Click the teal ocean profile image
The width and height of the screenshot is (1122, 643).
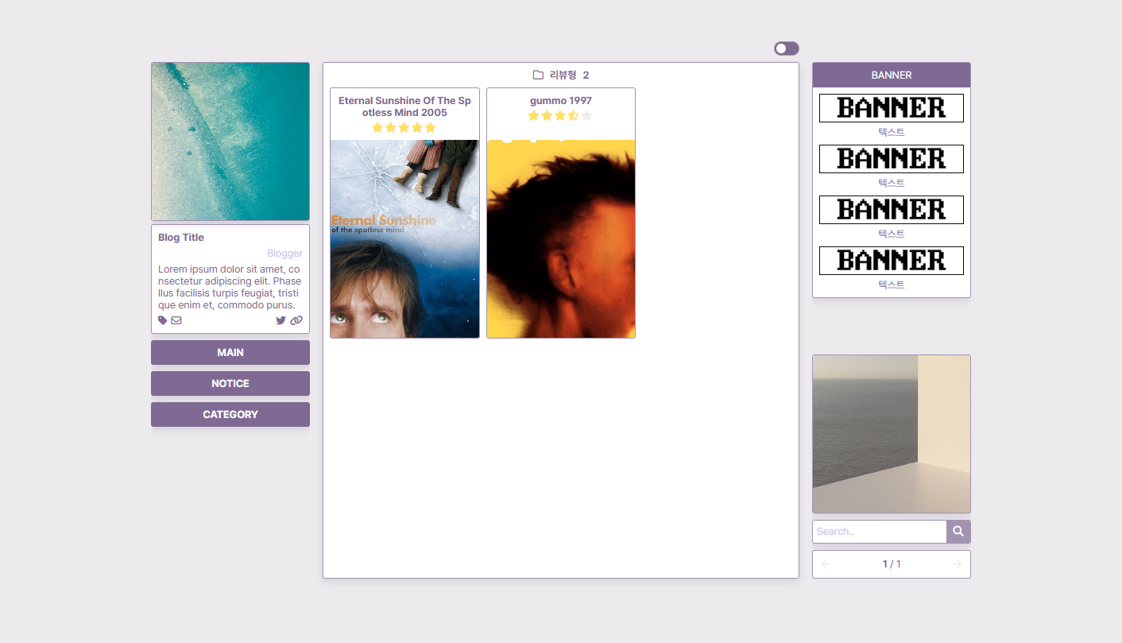point(230,141)
